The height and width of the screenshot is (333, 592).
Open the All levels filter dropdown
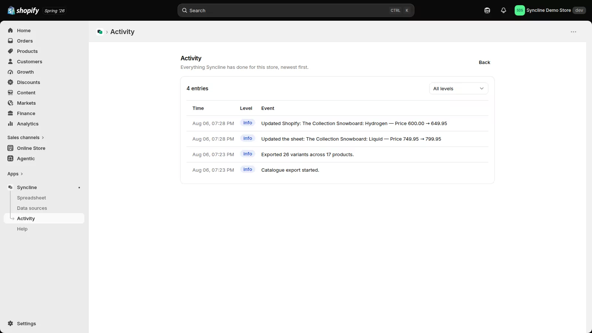(459, 88)
